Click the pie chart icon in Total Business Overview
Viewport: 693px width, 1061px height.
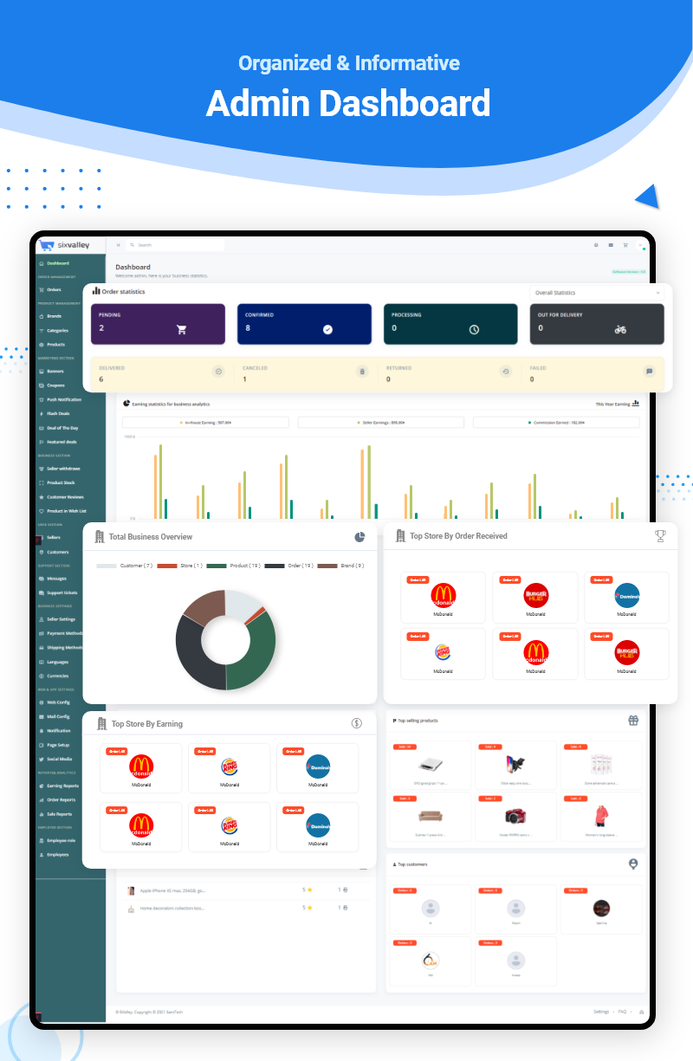point(359,537)
